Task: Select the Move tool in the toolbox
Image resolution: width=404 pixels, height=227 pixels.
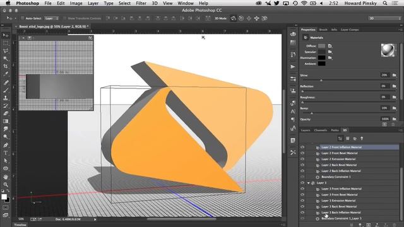Action: point(6,35)
